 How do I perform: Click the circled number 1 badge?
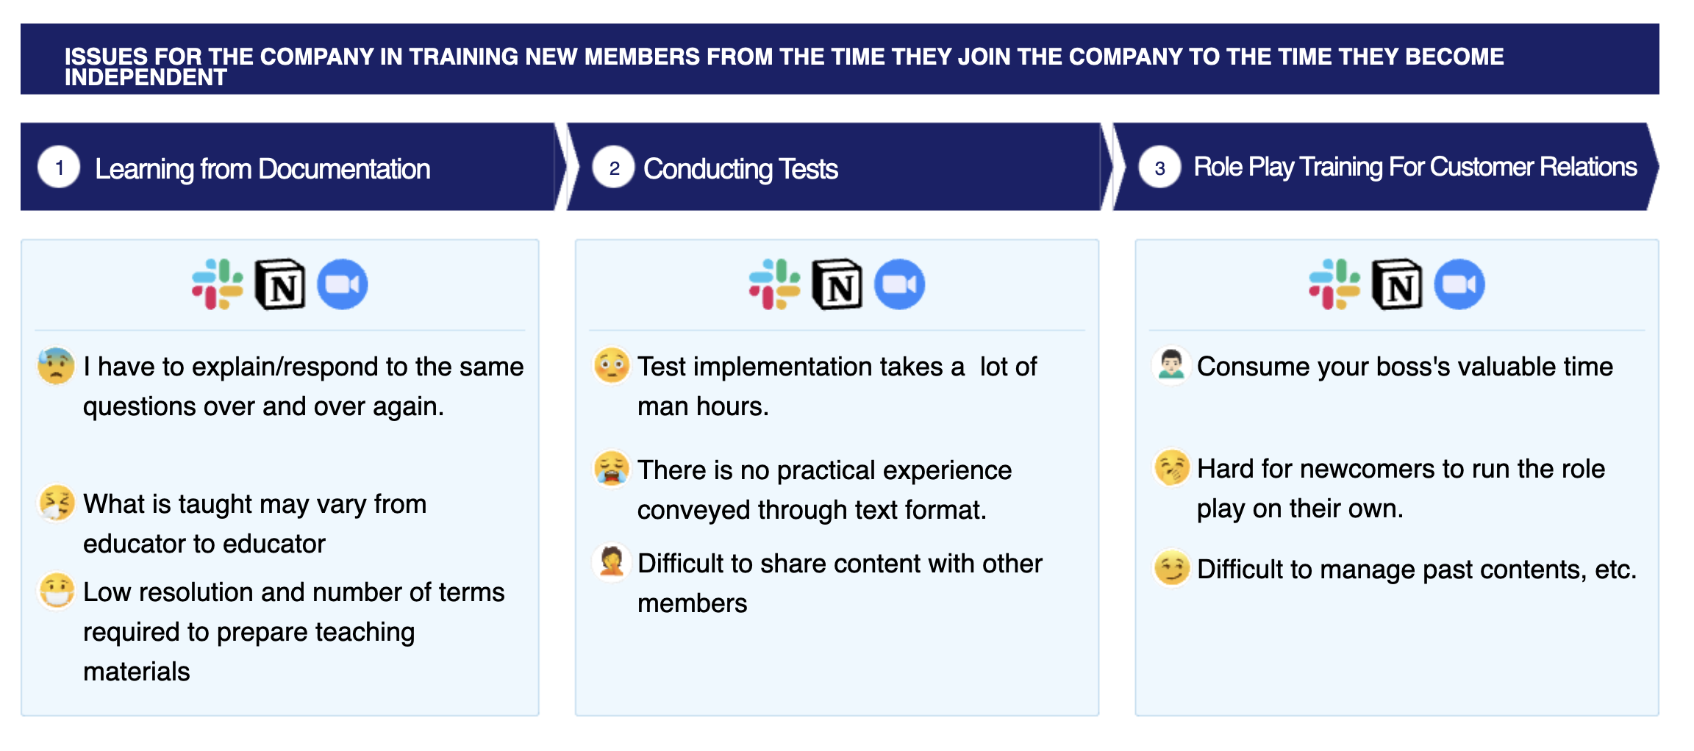(x=59, y=168)
